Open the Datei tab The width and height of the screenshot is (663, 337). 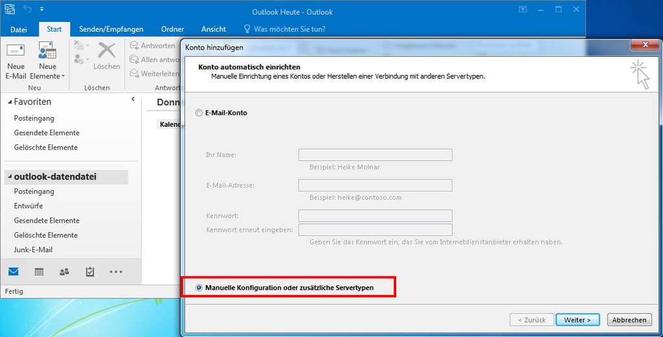[x=19, y=29]
